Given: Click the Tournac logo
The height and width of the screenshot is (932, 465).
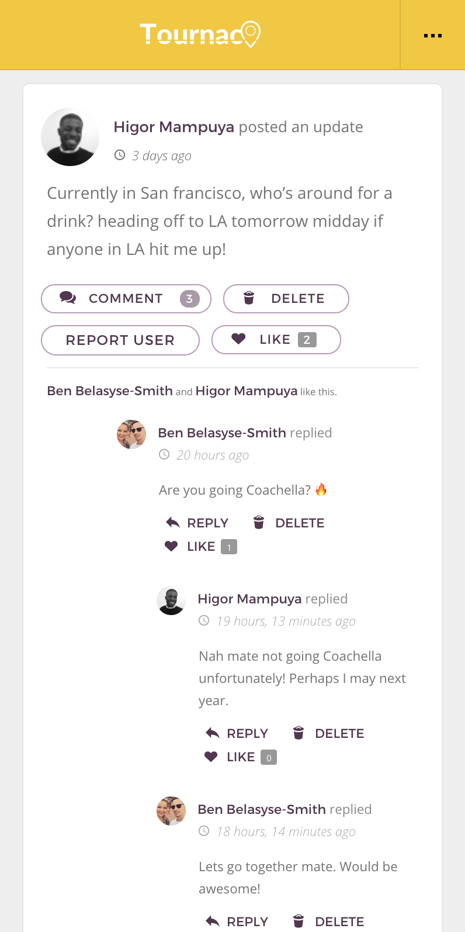Looking at the screenshot, I should 200,35.
